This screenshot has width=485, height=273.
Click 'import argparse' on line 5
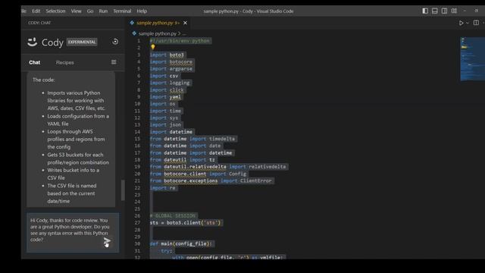(x=171, y=69)
